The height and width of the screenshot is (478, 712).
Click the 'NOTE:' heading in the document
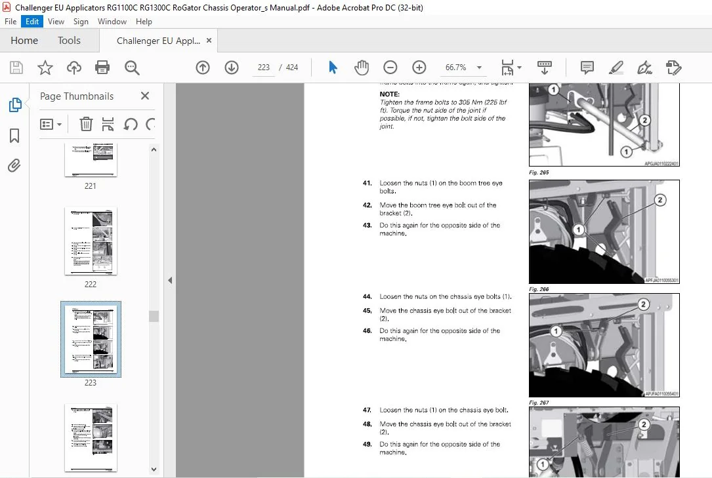coord(390,94)
